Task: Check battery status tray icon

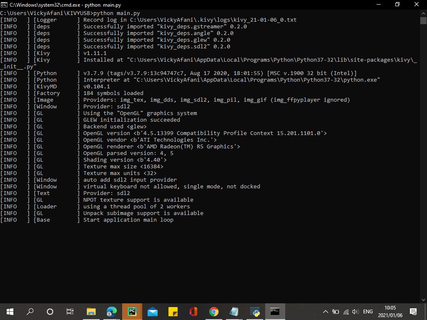Action: click(336, 312)
